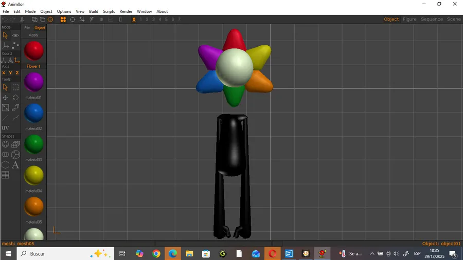The width and height of the screenshot is (463, 260).
Task: Click the Undo icon in toolbar
Action: tap(5, 20)
